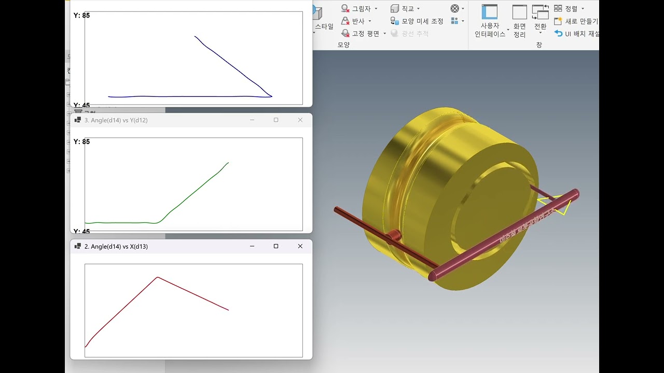Click the 광선 추적 ray tracing icon
The width and height of the screenshot is (664, 373).
[395, 34]
